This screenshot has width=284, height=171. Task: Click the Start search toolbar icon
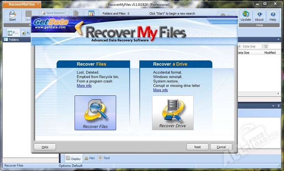pyautogui.click(x=12, y=16)
